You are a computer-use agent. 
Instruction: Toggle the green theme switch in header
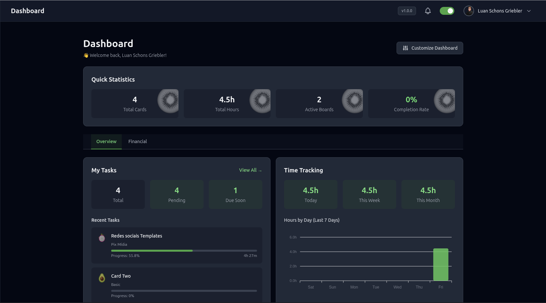(447, 11)
